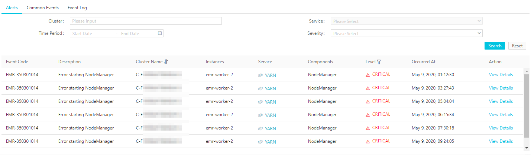Open View Details for the 09:24:05 alert

(501, 141)
